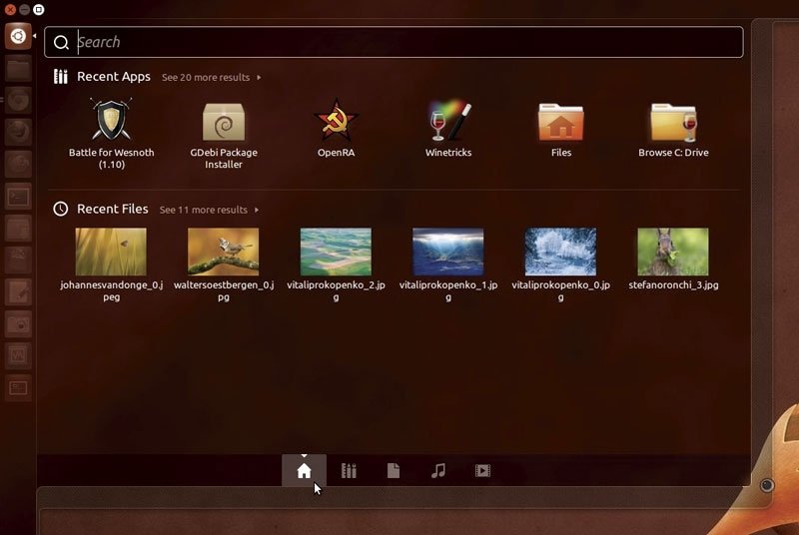Click the search magnifier icon

[61, 42]
